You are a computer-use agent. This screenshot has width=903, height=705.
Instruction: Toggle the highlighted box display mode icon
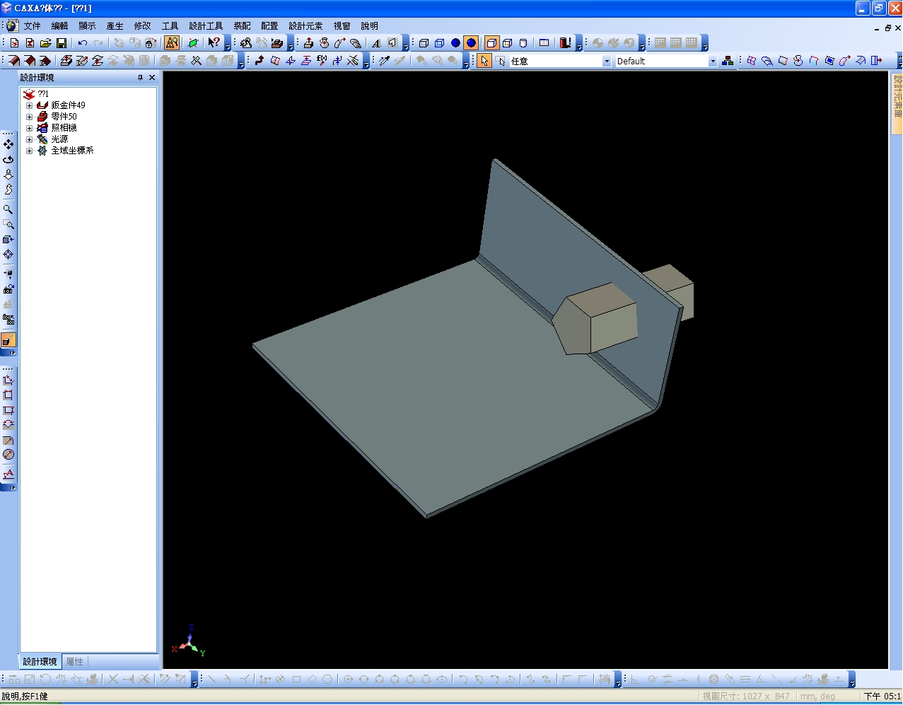point(491,43)
